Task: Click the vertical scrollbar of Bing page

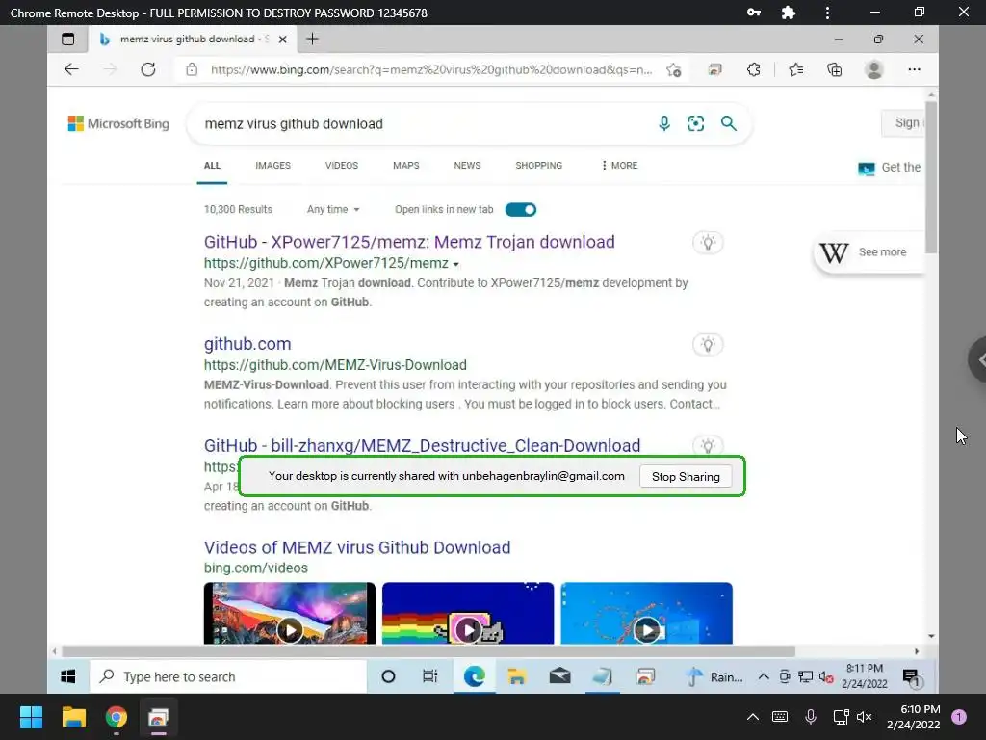Action: click(931, 179)
